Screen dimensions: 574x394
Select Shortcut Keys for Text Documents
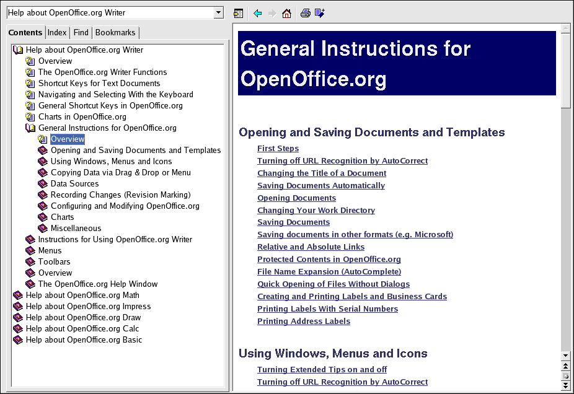point(99,84)
